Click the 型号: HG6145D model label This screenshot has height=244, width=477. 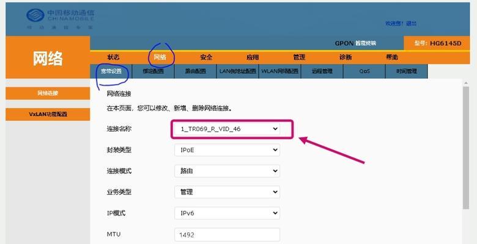click(438, 43)
